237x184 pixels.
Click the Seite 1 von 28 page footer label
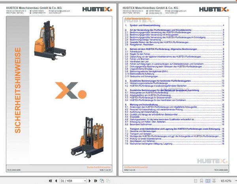105,170
